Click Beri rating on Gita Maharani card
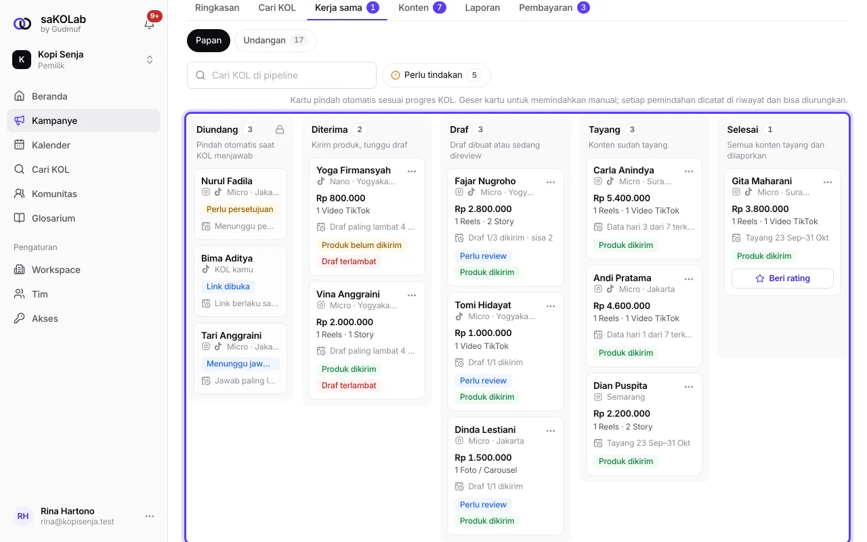 782,278
